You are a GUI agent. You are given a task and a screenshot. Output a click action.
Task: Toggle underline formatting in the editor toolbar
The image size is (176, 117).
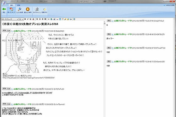(30, 19)
